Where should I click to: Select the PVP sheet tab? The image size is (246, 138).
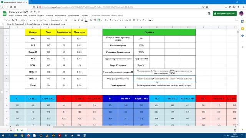pyautogui.click(x=21, y=130)
